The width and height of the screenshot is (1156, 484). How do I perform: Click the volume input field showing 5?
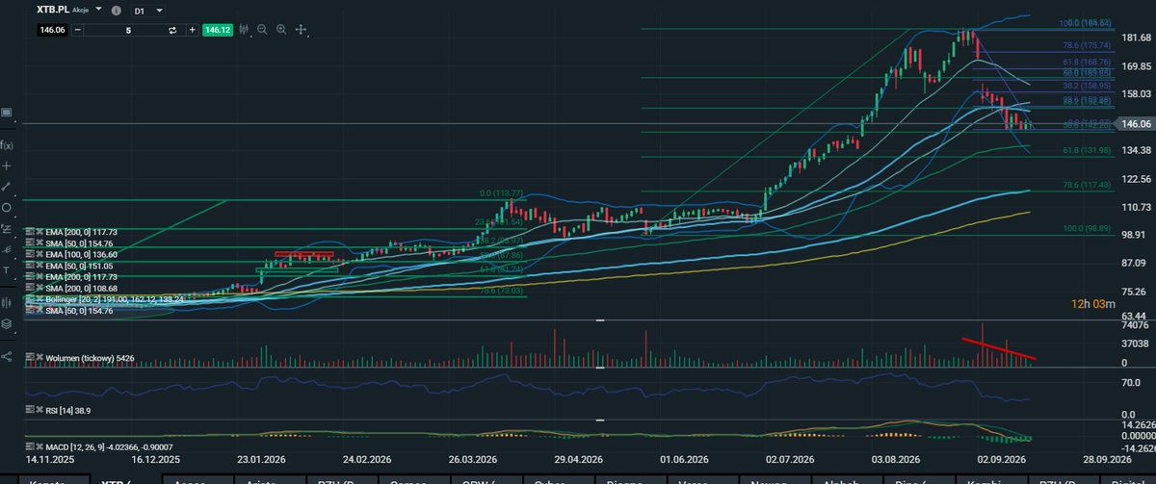127,30
